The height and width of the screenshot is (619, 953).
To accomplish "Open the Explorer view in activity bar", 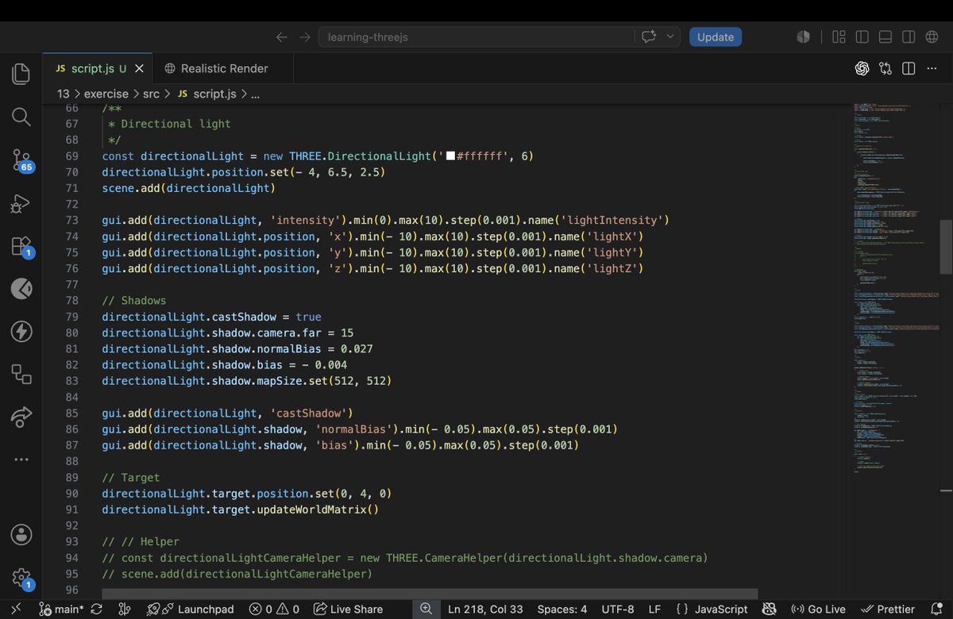I will click(21, 74).
